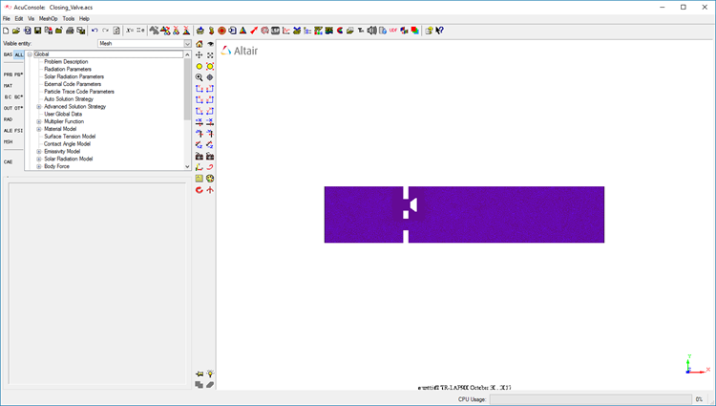The image size is (716, 406).
Task: Click the UDF toolbar icon
Action: pyautogui.click(x=393, y=31)
